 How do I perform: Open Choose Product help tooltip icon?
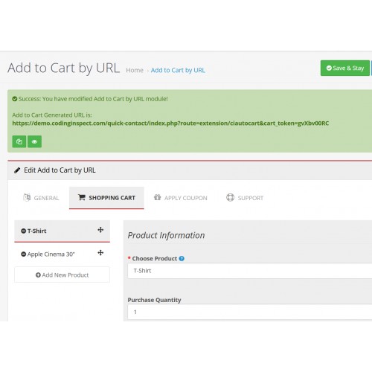pos(182,258)
